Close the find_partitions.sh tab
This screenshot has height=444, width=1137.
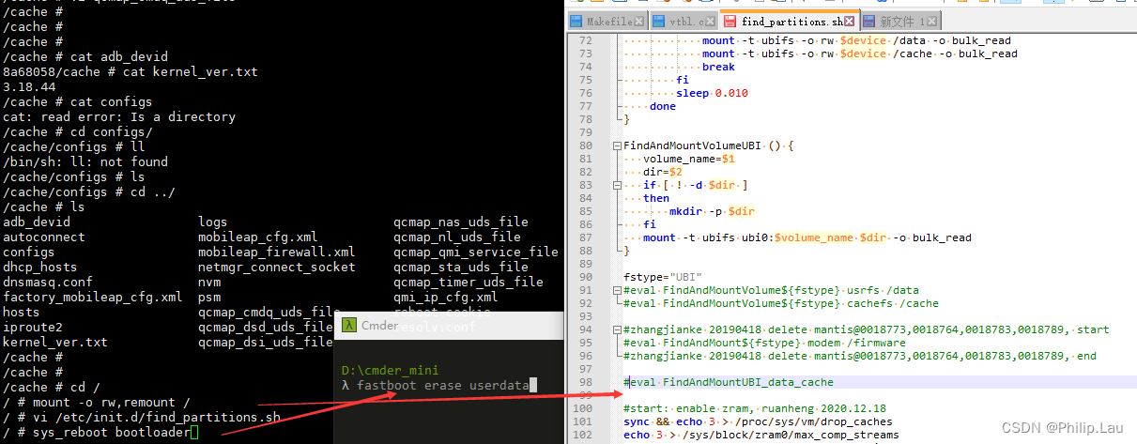coord(851,21)
